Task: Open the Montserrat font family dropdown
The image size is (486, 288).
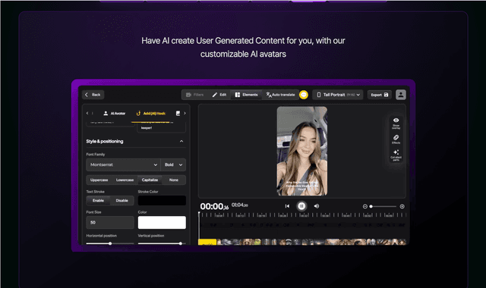Action: coord(123,164)
